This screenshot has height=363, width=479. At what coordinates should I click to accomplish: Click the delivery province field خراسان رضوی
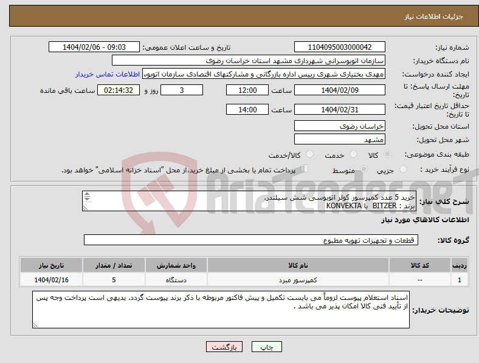pos(339,126)
